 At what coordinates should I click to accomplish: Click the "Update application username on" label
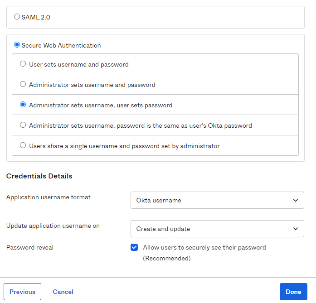point(53,226)
